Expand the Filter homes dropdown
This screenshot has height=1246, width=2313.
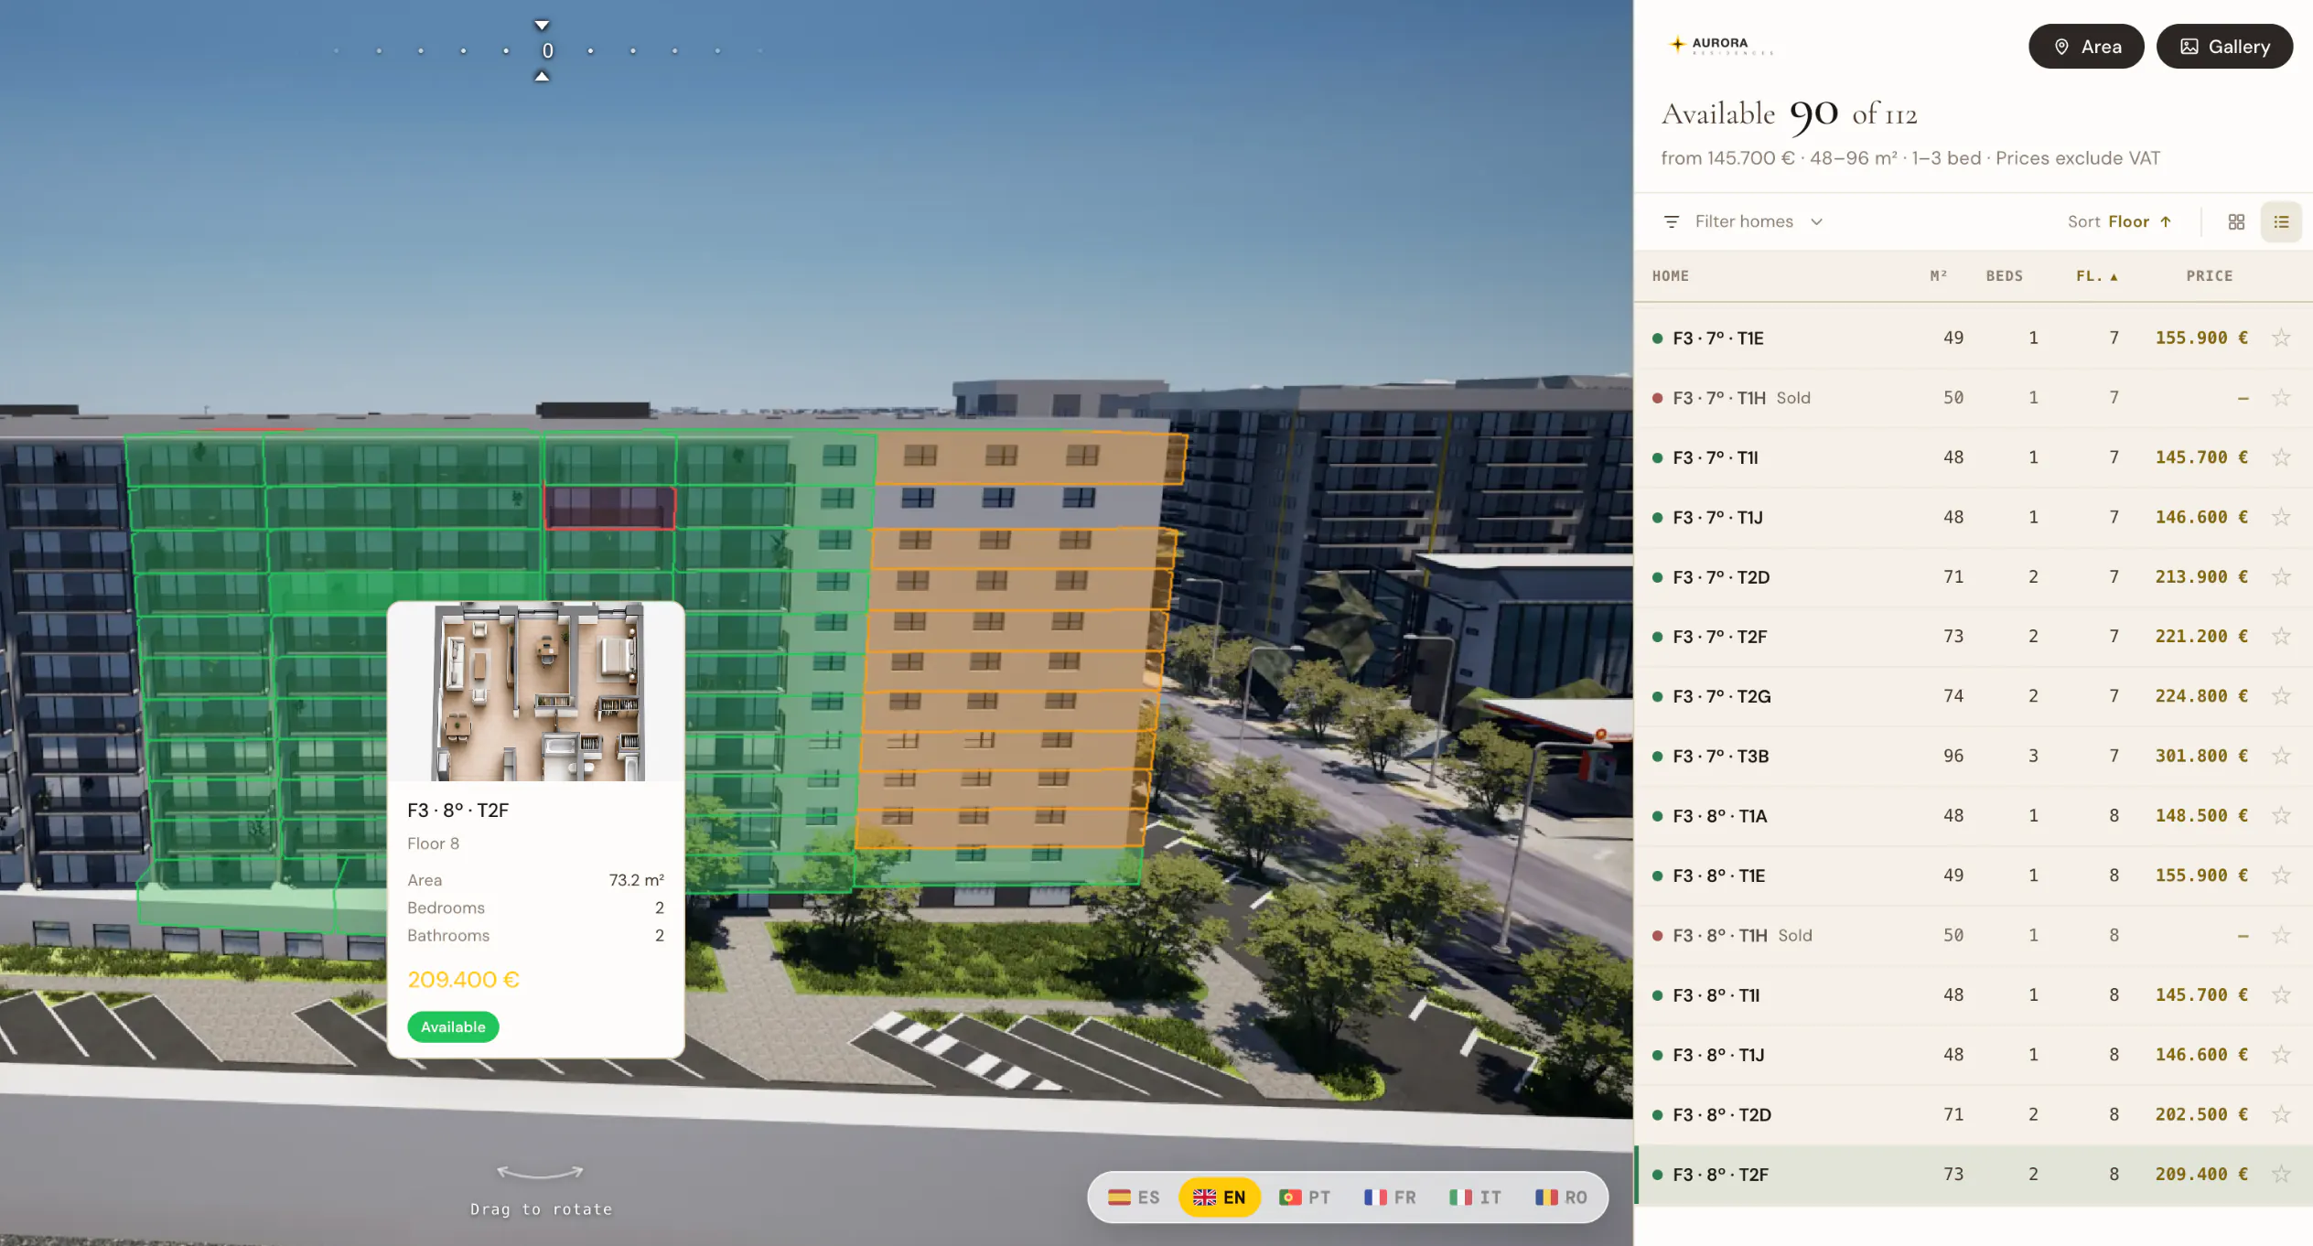coord(1743,221)
